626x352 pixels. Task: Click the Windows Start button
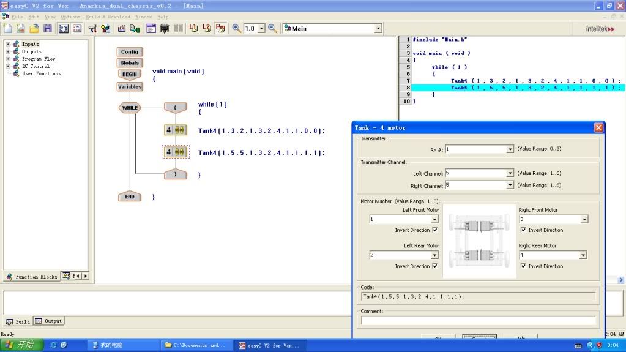coord(21,345)
